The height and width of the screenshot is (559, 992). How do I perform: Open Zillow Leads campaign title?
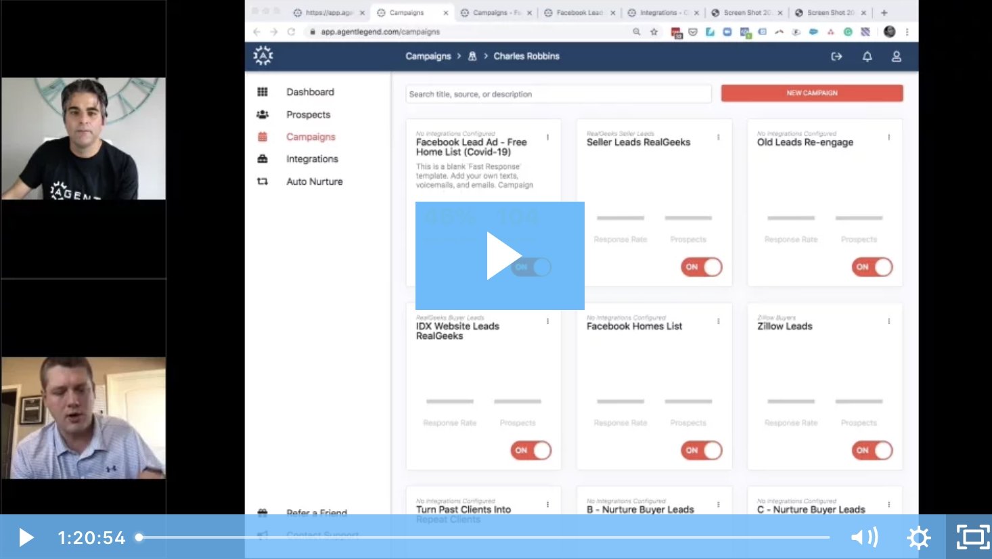(785, 326)
